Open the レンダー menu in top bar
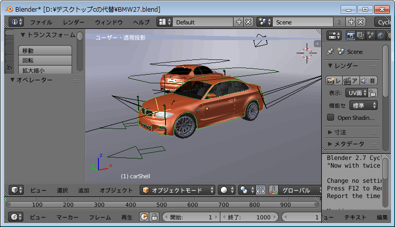This screenshot has height=227, width=395. tap(74, 22)
